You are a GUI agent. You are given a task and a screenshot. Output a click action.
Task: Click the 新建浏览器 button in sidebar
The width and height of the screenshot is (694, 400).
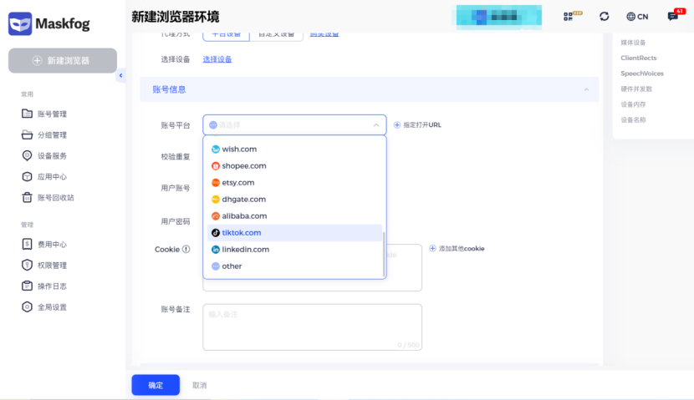click(x=63, y=61)
